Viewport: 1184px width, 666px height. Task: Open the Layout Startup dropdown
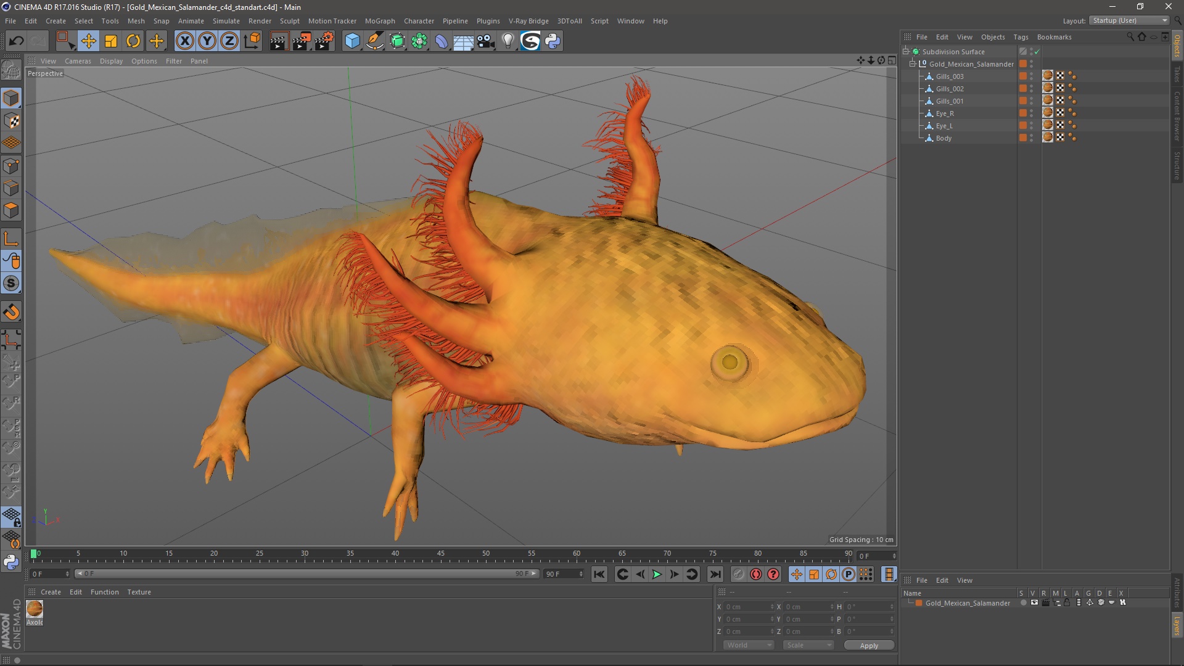1130,21
